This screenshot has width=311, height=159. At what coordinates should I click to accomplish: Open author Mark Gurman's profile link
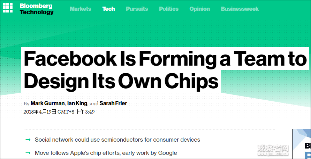48,103
